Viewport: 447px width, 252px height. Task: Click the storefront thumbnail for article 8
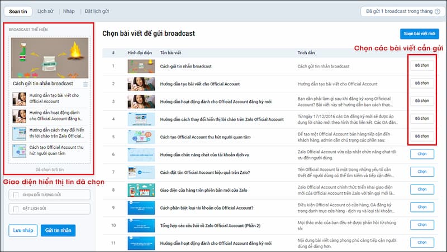141,190
